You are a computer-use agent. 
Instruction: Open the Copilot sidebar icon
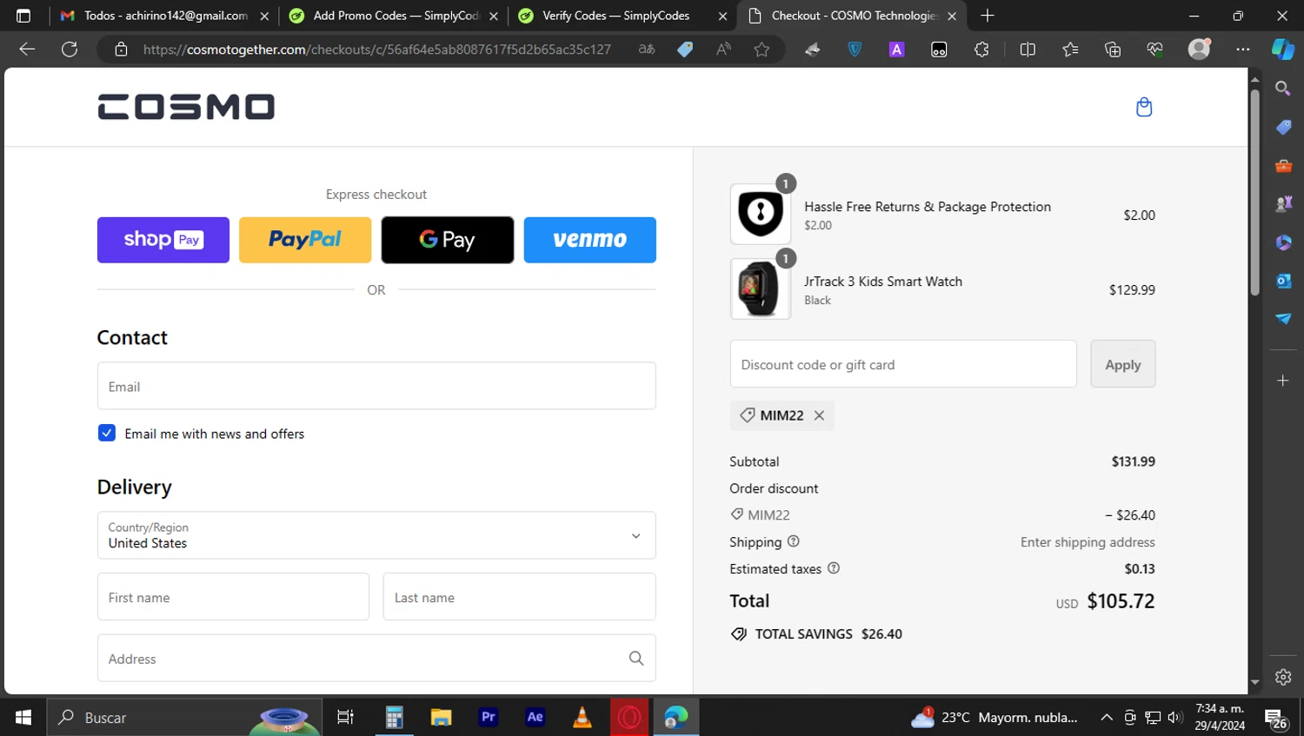[x=1283, y=50]
